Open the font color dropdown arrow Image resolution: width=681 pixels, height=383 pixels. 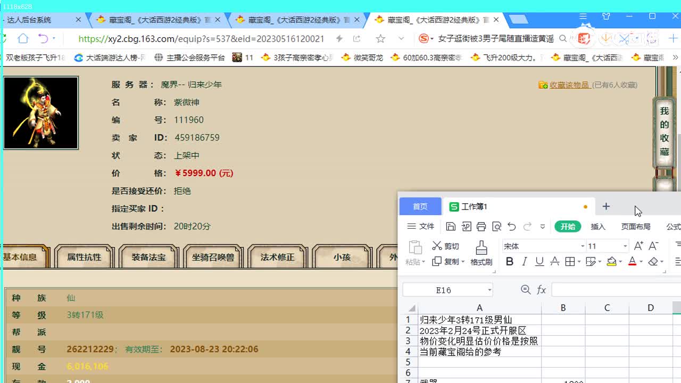pyautogui.click(x=641, y=262)
